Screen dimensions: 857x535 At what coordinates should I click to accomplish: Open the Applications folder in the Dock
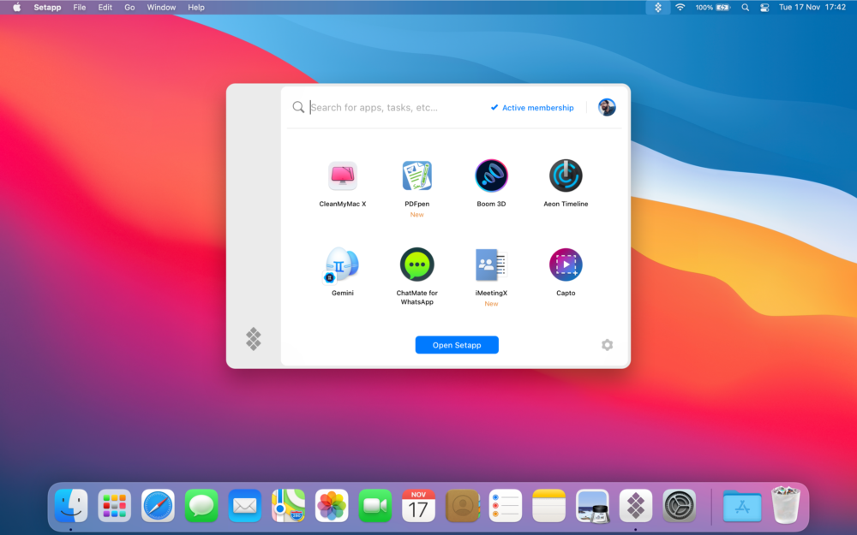742,506
